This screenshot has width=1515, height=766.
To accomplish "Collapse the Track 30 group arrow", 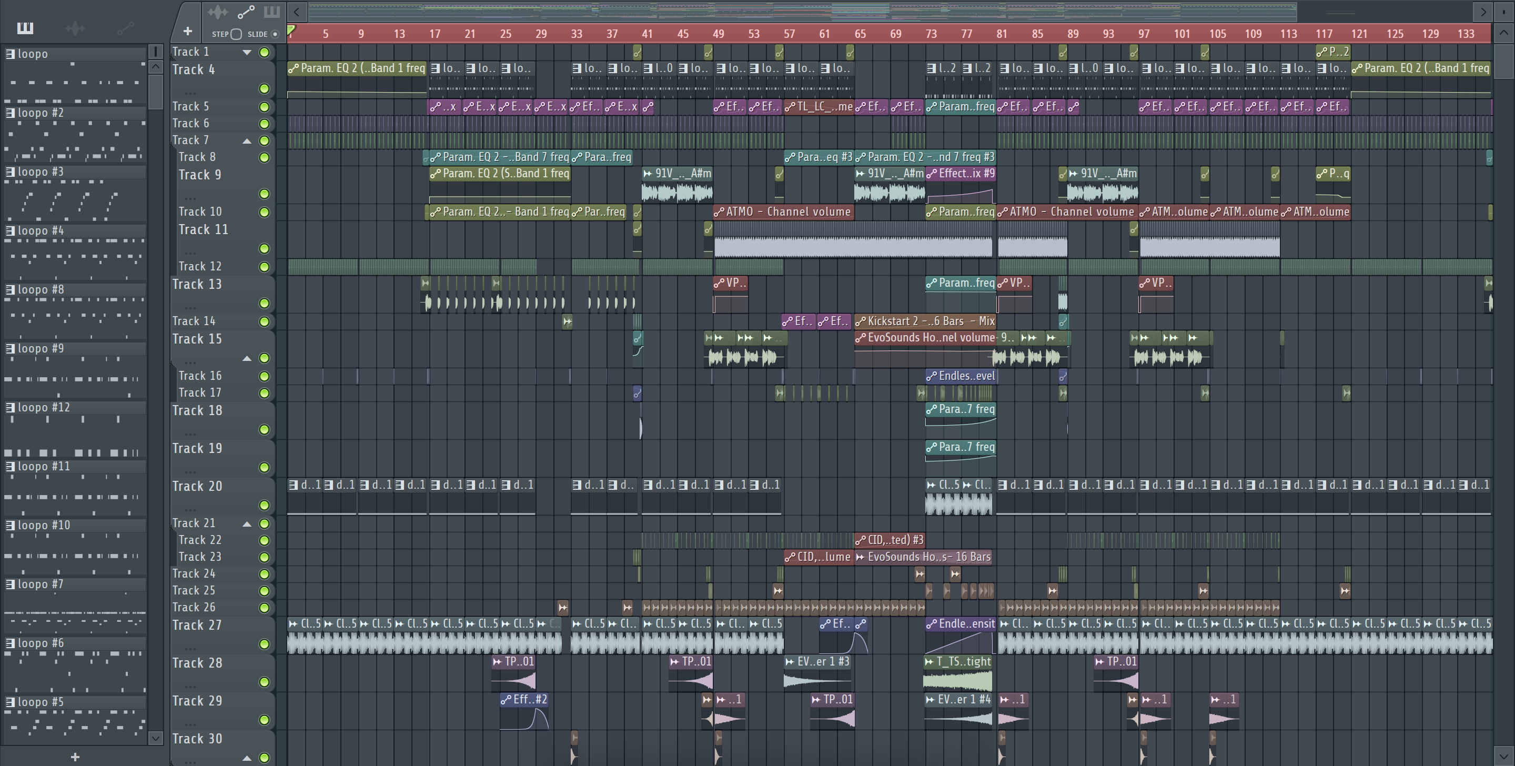I will point(247,758).
